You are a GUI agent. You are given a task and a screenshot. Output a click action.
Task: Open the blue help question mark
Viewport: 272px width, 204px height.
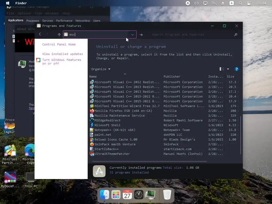(x=236, y=69)
